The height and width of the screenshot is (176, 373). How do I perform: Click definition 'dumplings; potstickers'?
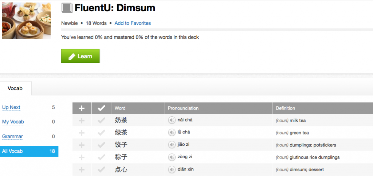tap(313, 145)
